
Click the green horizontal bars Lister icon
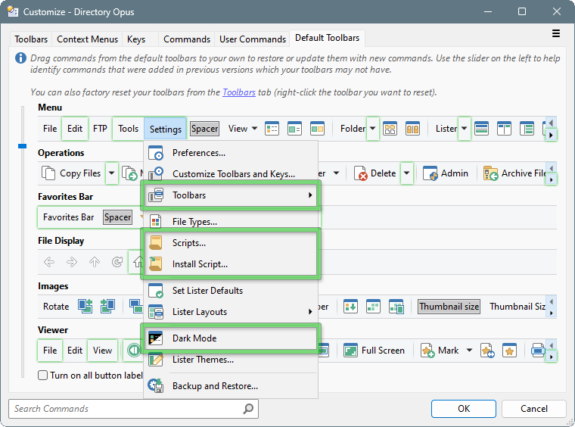[x=481, y=129]
